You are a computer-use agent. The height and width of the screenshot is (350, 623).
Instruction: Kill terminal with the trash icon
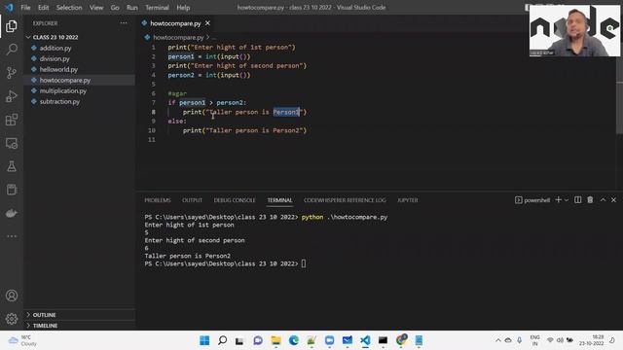click(590, 200)
